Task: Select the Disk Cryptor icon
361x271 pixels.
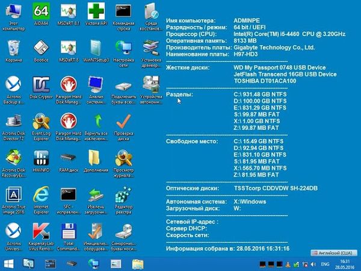Action: click(x=41, y=87)
